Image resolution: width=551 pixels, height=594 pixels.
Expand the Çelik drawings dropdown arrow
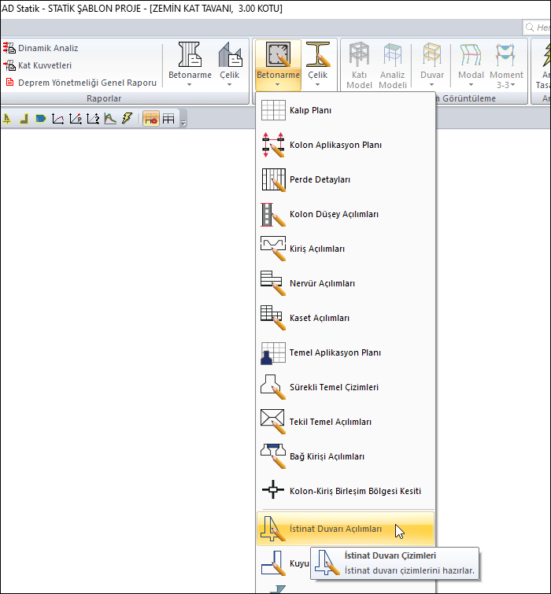317,84
